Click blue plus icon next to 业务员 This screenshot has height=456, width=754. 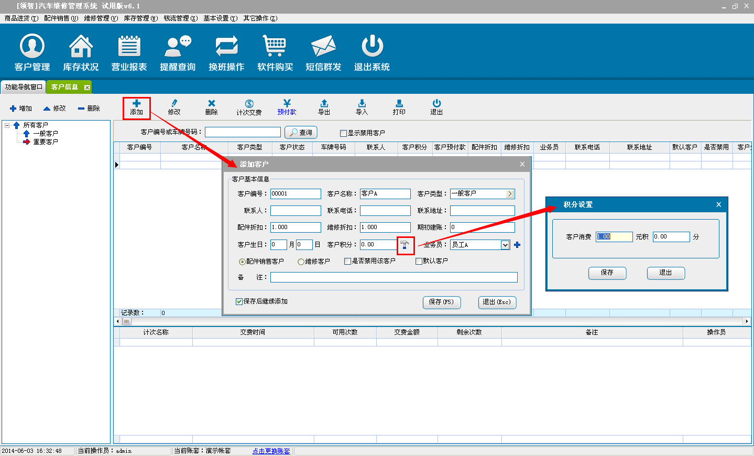pyautogui.click(x=517, y=245)
